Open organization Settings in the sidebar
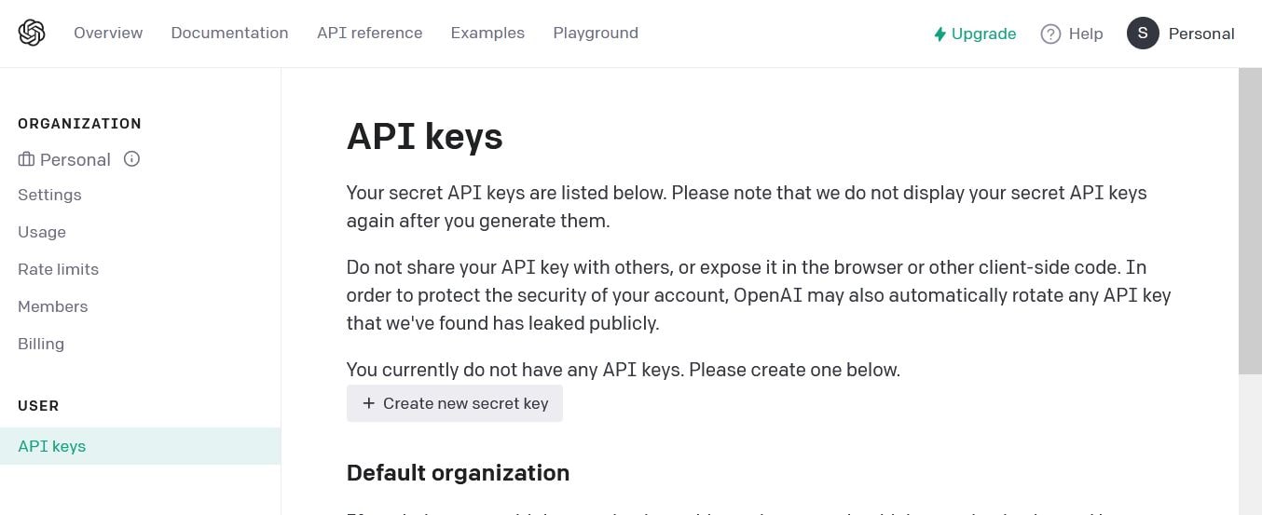 (x=49, y=195)
